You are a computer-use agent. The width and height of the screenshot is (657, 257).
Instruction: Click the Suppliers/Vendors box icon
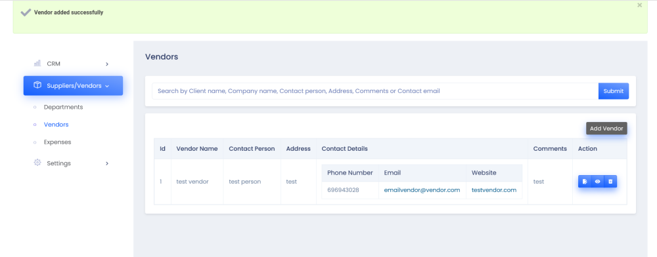37,85
